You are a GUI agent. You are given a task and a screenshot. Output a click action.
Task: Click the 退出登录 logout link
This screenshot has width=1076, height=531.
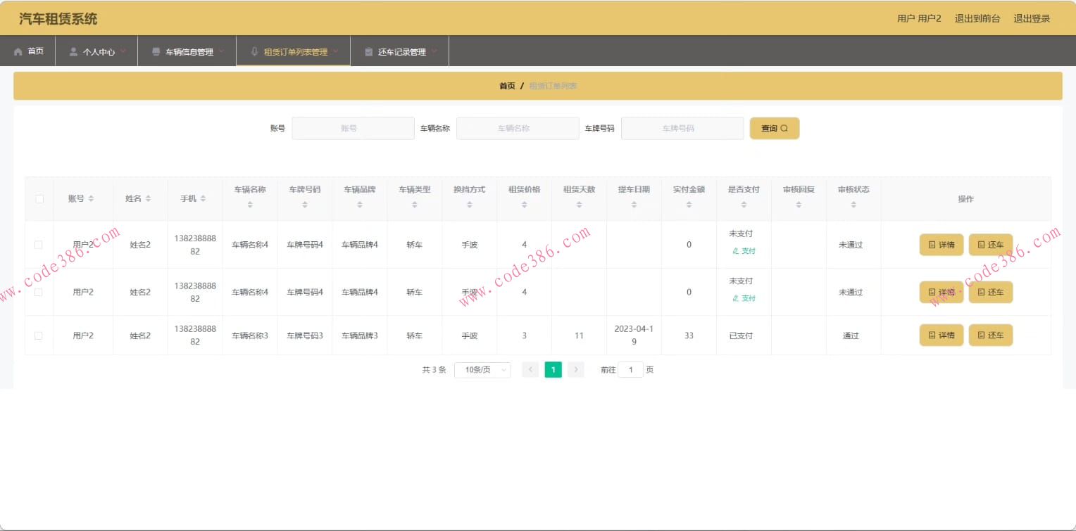click(x=1031, y=19)
